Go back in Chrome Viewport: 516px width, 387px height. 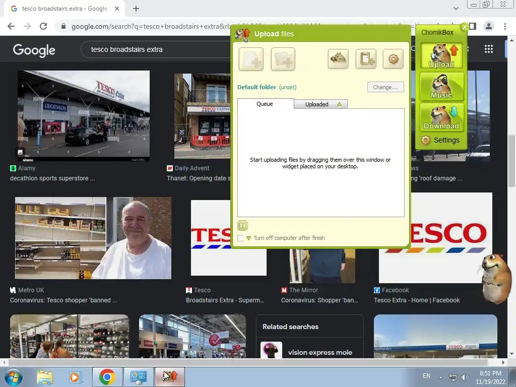coord(11,26)
